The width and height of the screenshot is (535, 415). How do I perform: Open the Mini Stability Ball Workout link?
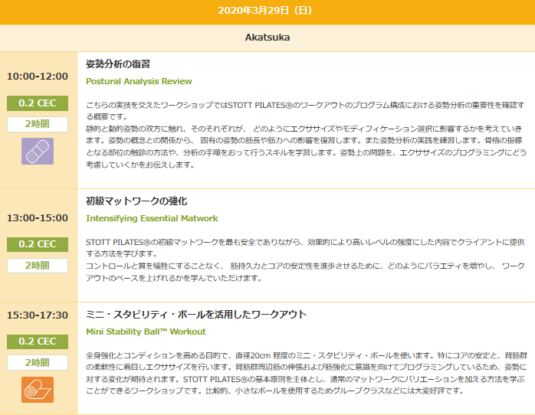pyautogui.click(x=146, y=332)
